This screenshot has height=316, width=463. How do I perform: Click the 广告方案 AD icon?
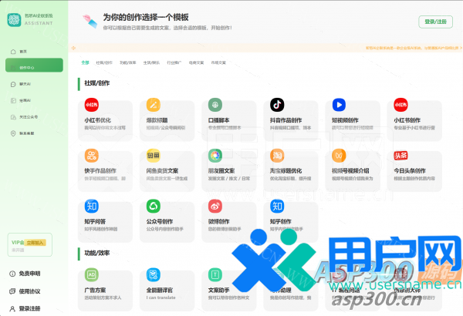tap(92, 274)
